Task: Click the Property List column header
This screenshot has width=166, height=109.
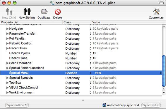Action: pos(31,22)
